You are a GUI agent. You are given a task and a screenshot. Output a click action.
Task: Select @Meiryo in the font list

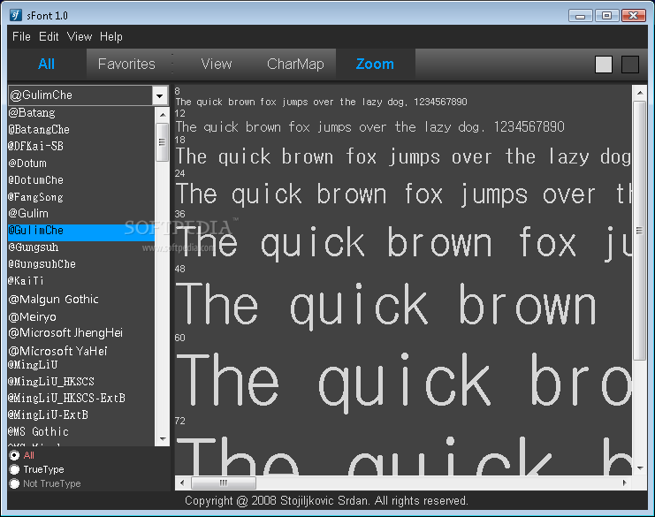pos(81,317)
